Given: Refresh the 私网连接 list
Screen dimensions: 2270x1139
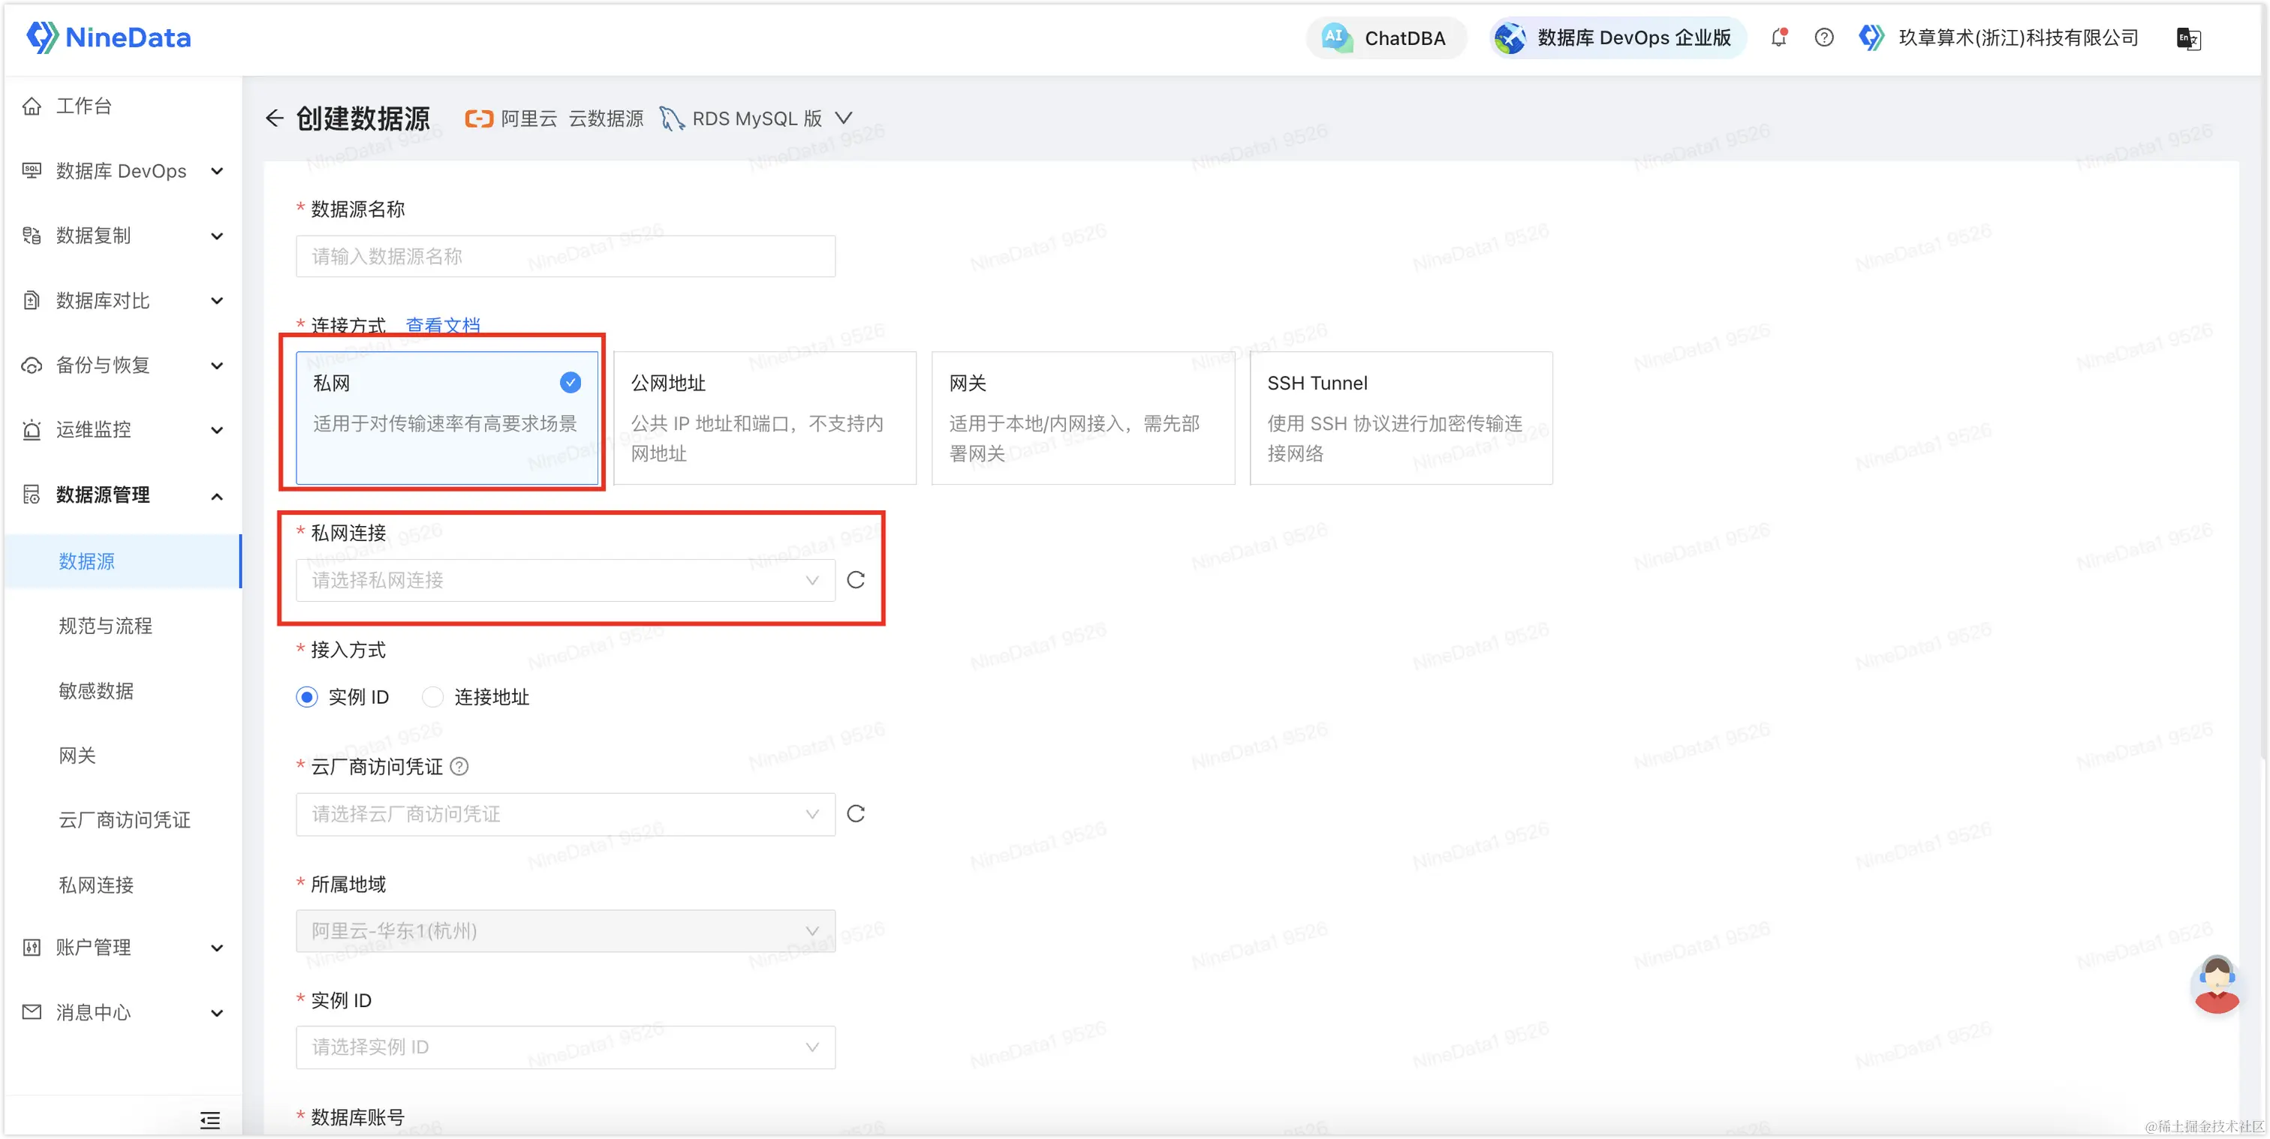Looking at the screenshot, I should click(856, 580).
